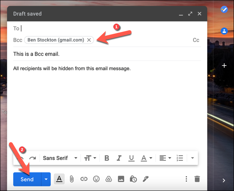Discard draft with the trash icon

197,179
